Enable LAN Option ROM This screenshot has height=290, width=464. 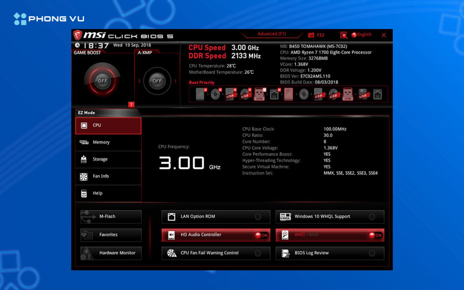(258, 217)
